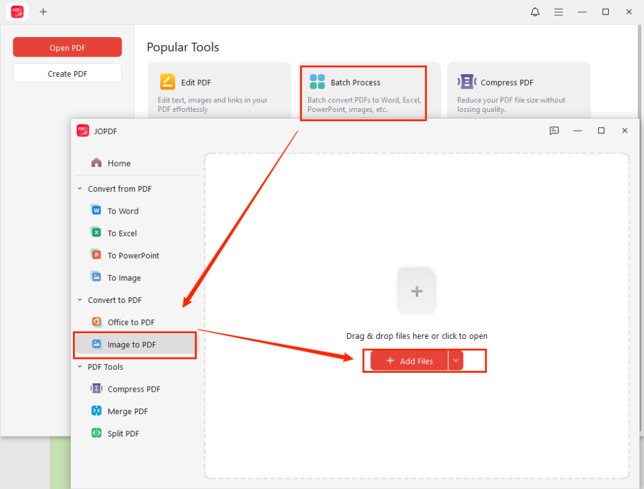644x489 pixels.
Task: Click the Add Files button
Action: coord(409,361)
